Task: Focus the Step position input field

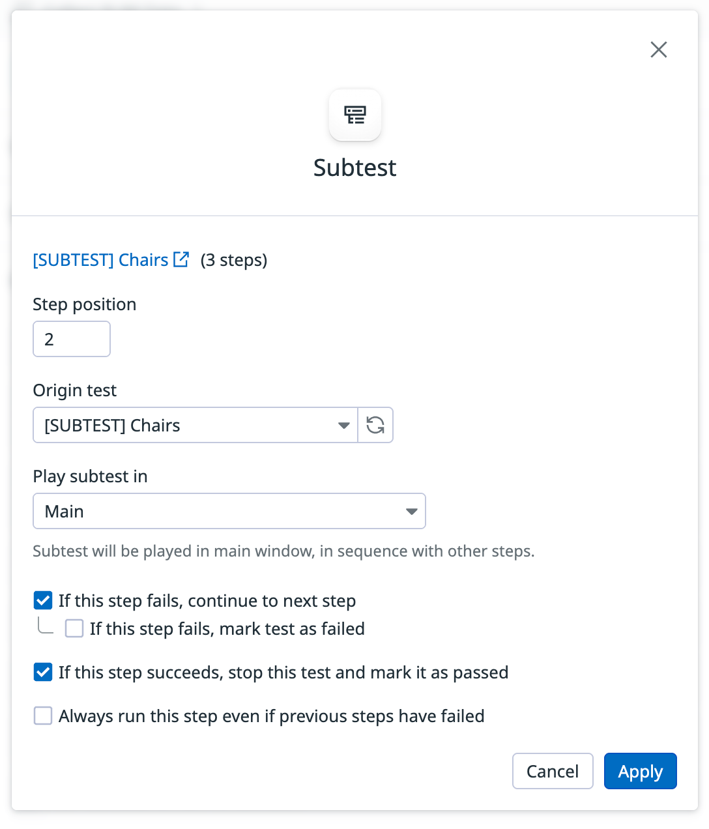Action: click(72, 339)
